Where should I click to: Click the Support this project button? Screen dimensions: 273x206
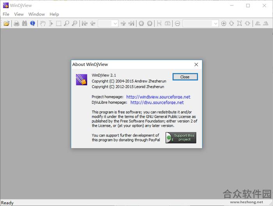pos(181,138)
